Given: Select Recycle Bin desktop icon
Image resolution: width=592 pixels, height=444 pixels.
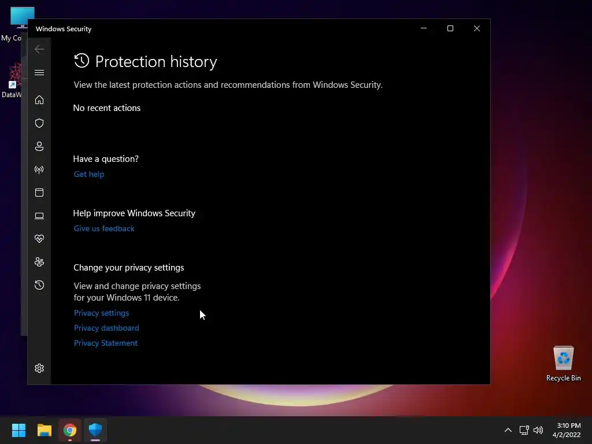Looking at the screenshot, I should pyautogui.click(x=563, y=363).
